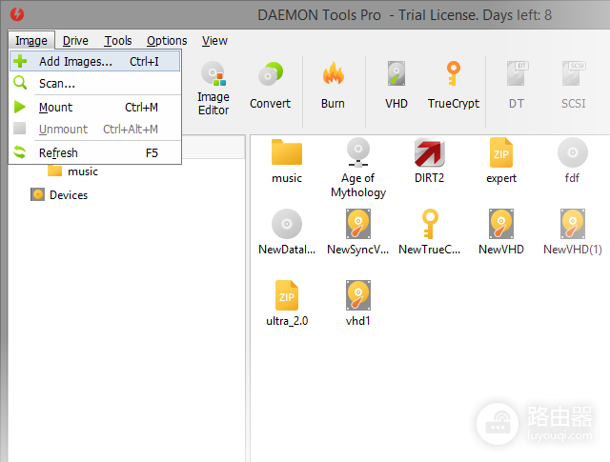This screenshot has height=462, width=610.
Task: Click the green Mount play icon
Action: pos(19,107)
